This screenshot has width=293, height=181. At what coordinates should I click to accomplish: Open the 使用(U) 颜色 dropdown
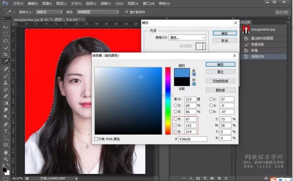[x=187, y=37]
